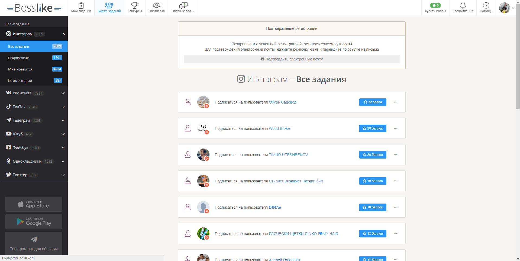
Task: Click Wood Broker 20 баллов button
Action: pos(373,128)
